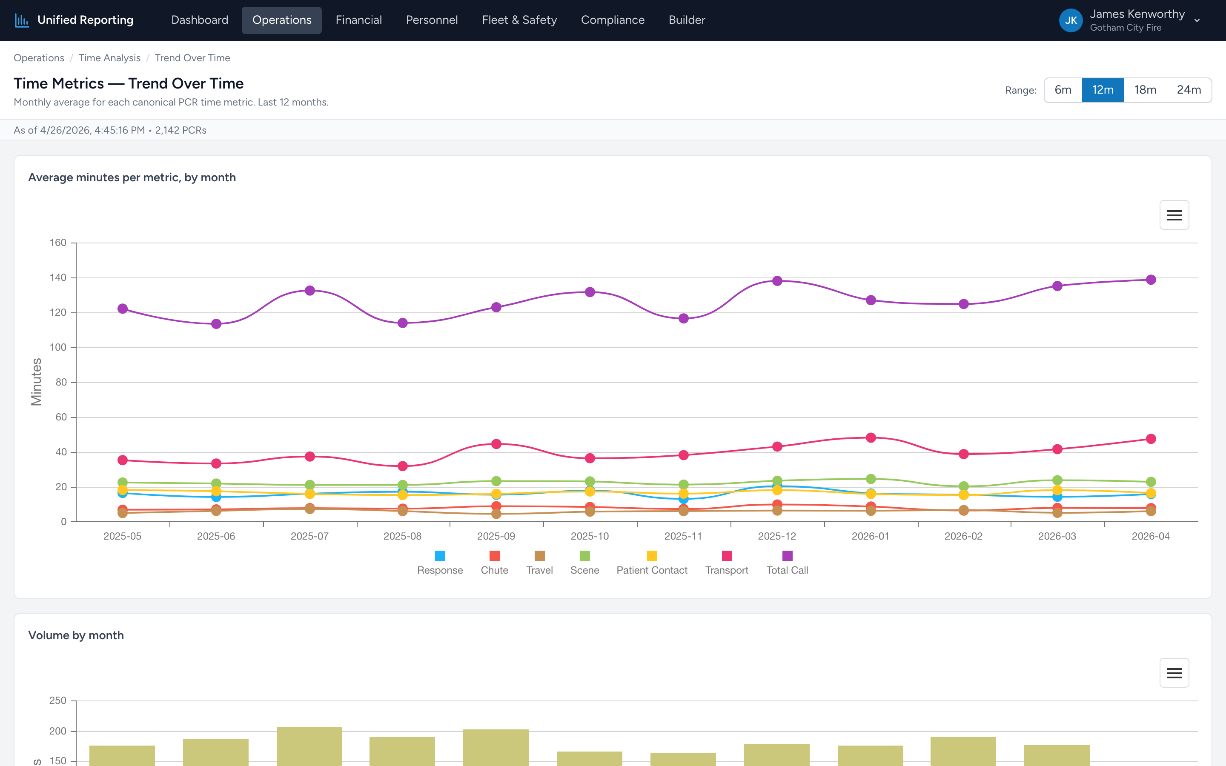Image resolution: width=1226 pixels, height=766 pixels.
Task: Open the average minutes chart hamburger menu
Action: [x=1174, y=215]
